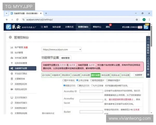
Task: Open 文章暂存库 in the sidebar
Action: pos(18,79)
